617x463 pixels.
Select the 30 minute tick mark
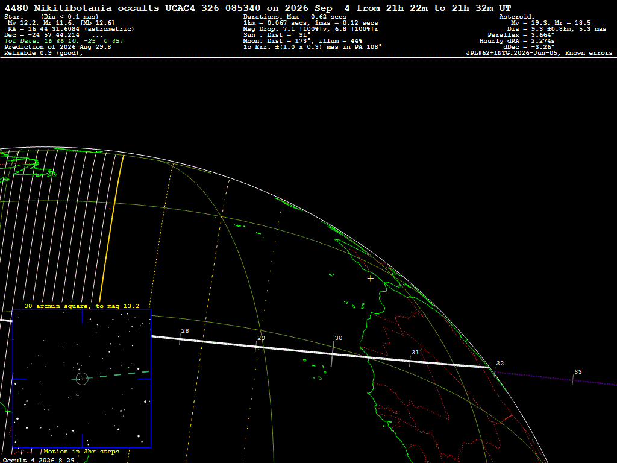click(333, 354)
